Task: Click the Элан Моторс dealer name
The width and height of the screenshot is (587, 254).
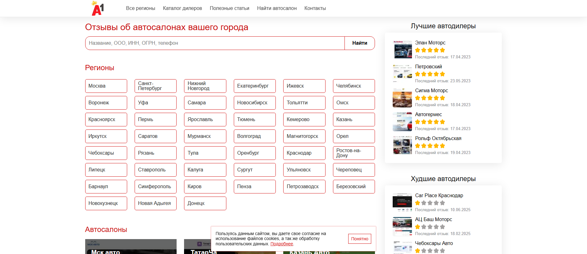Action: 430,43
